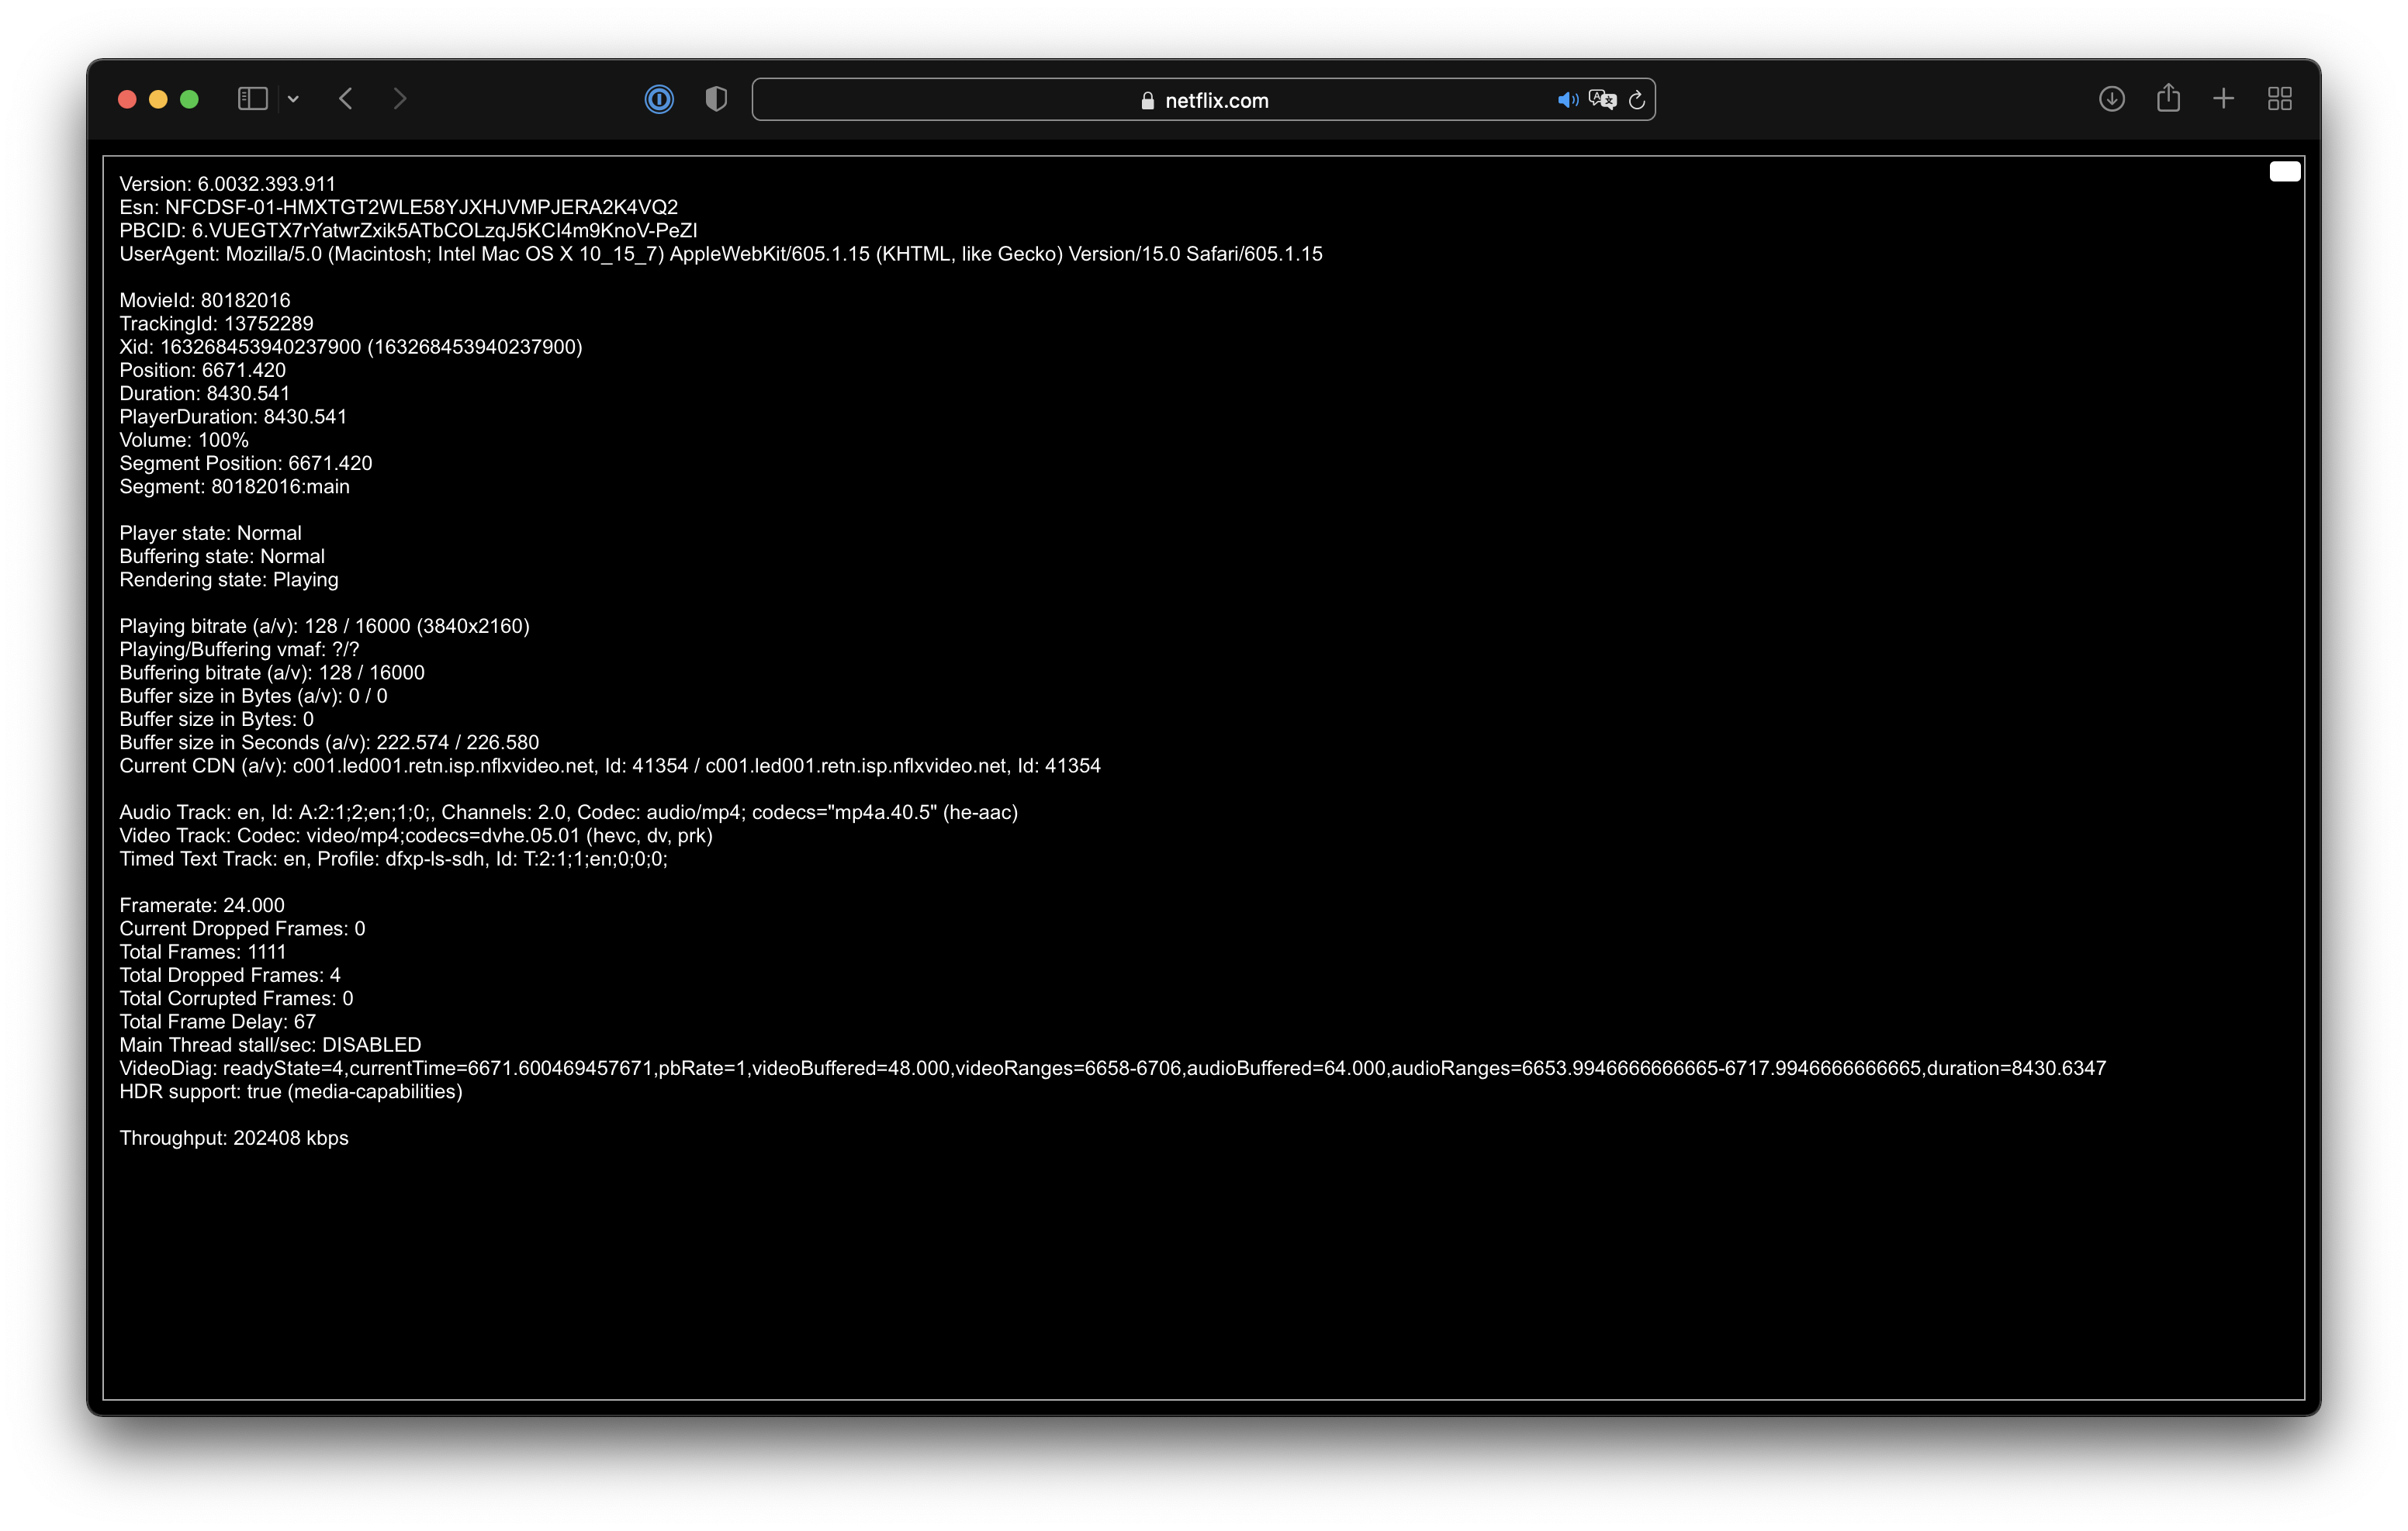Click the TrackingId 13752289 line
This screenshot has height=1531, width=2408.
(x=216, y=323)
